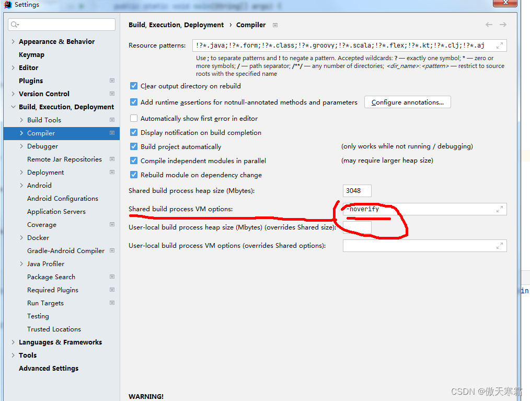Toggle Rebuild module on dependency change
Viewport: 530px width, 401px height.
(x=134, y=175)
